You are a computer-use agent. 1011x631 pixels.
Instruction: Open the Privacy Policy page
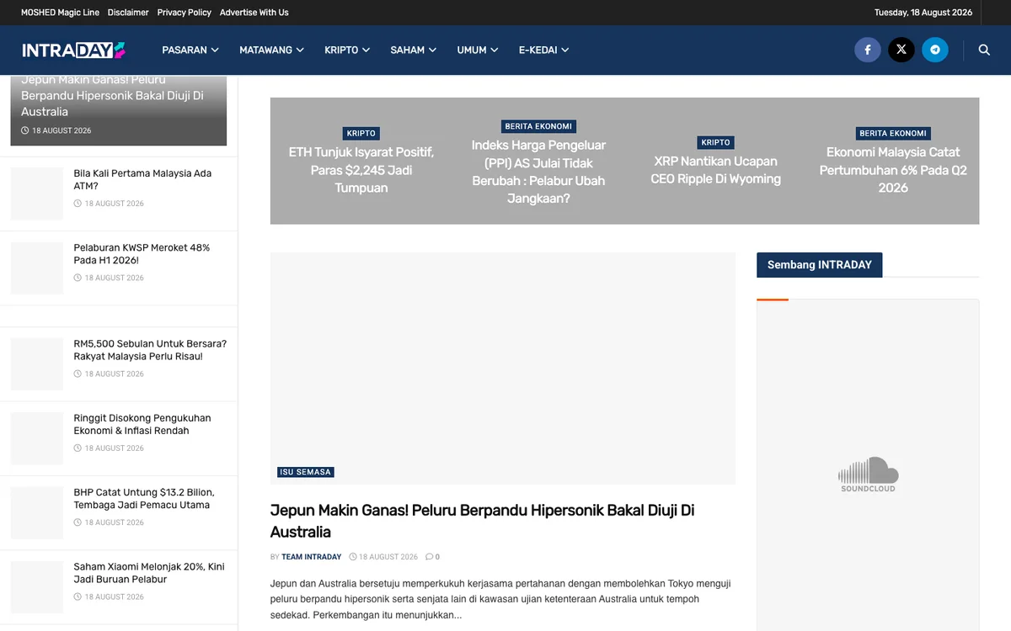point(185,13)
